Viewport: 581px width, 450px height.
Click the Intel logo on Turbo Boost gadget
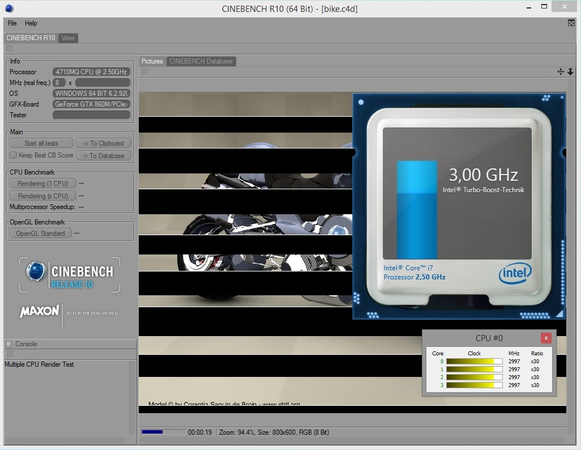tap(515, 274)
